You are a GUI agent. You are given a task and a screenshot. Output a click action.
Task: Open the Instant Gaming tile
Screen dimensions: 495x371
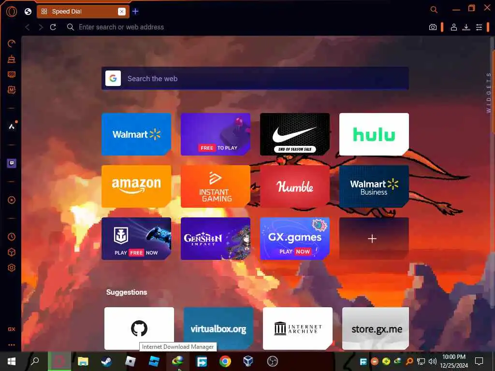coord(216,186)
